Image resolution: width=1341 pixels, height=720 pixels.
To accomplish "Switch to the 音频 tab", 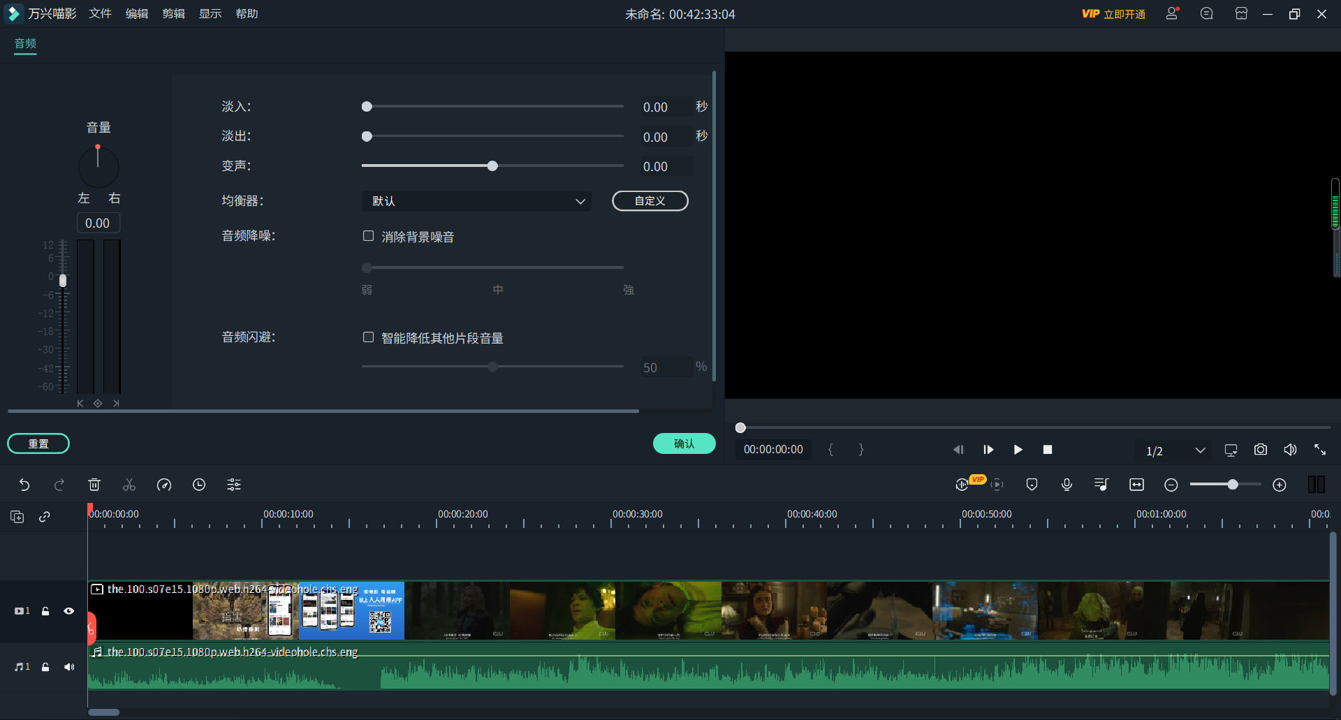I will tap(24, 43).
